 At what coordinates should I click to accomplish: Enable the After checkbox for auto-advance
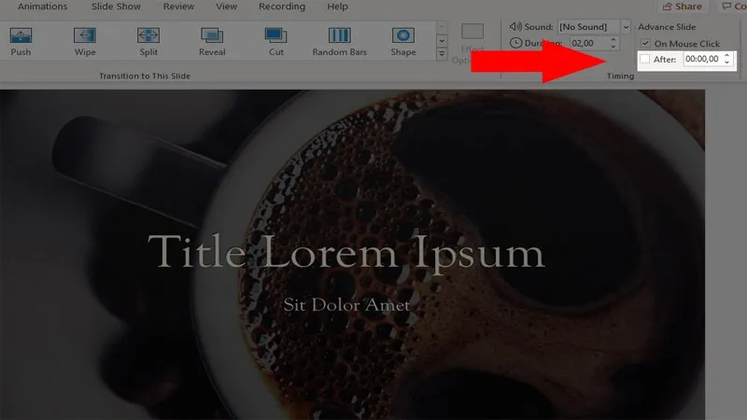click(644, 59)
